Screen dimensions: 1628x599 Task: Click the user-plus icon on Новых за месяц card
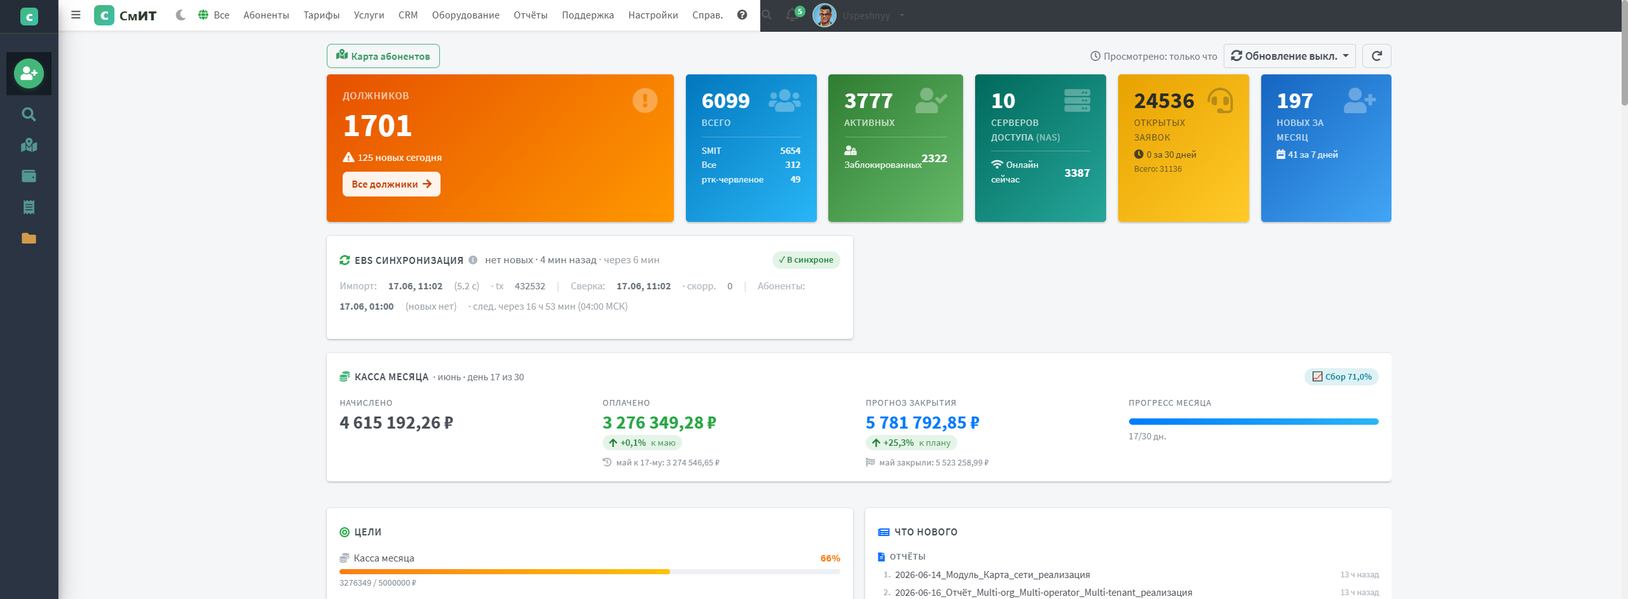[1360, 100]
